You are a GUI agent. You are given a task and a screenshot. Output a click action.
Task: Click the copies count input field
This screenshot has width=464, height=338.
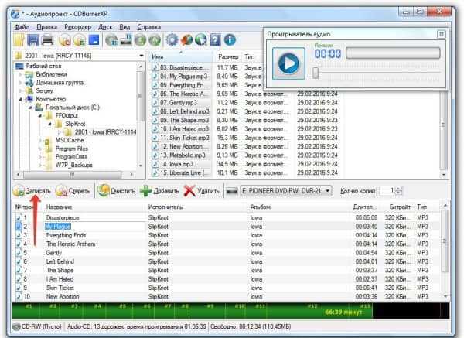pos(388,191)
